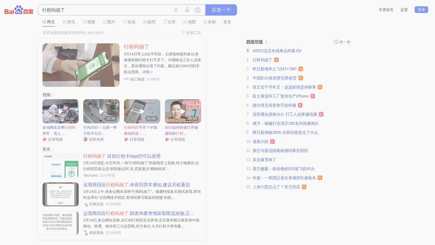This screenshot has width=435, height=245.
Task: Open the top result thumbnail of phone
Action: click(x=81, y=65)
